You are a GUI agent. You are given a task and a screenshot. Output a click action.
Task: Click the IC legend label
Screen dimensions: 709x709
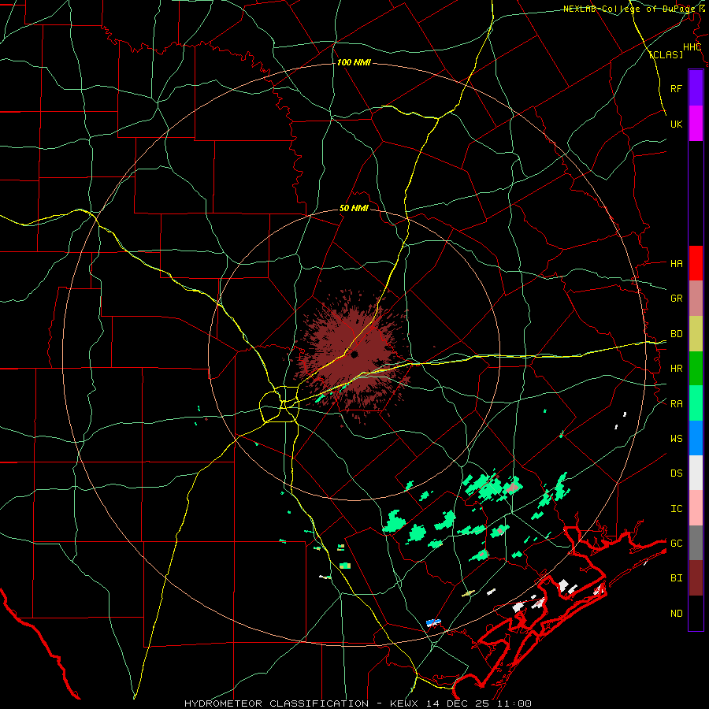(x=676, y=509)
